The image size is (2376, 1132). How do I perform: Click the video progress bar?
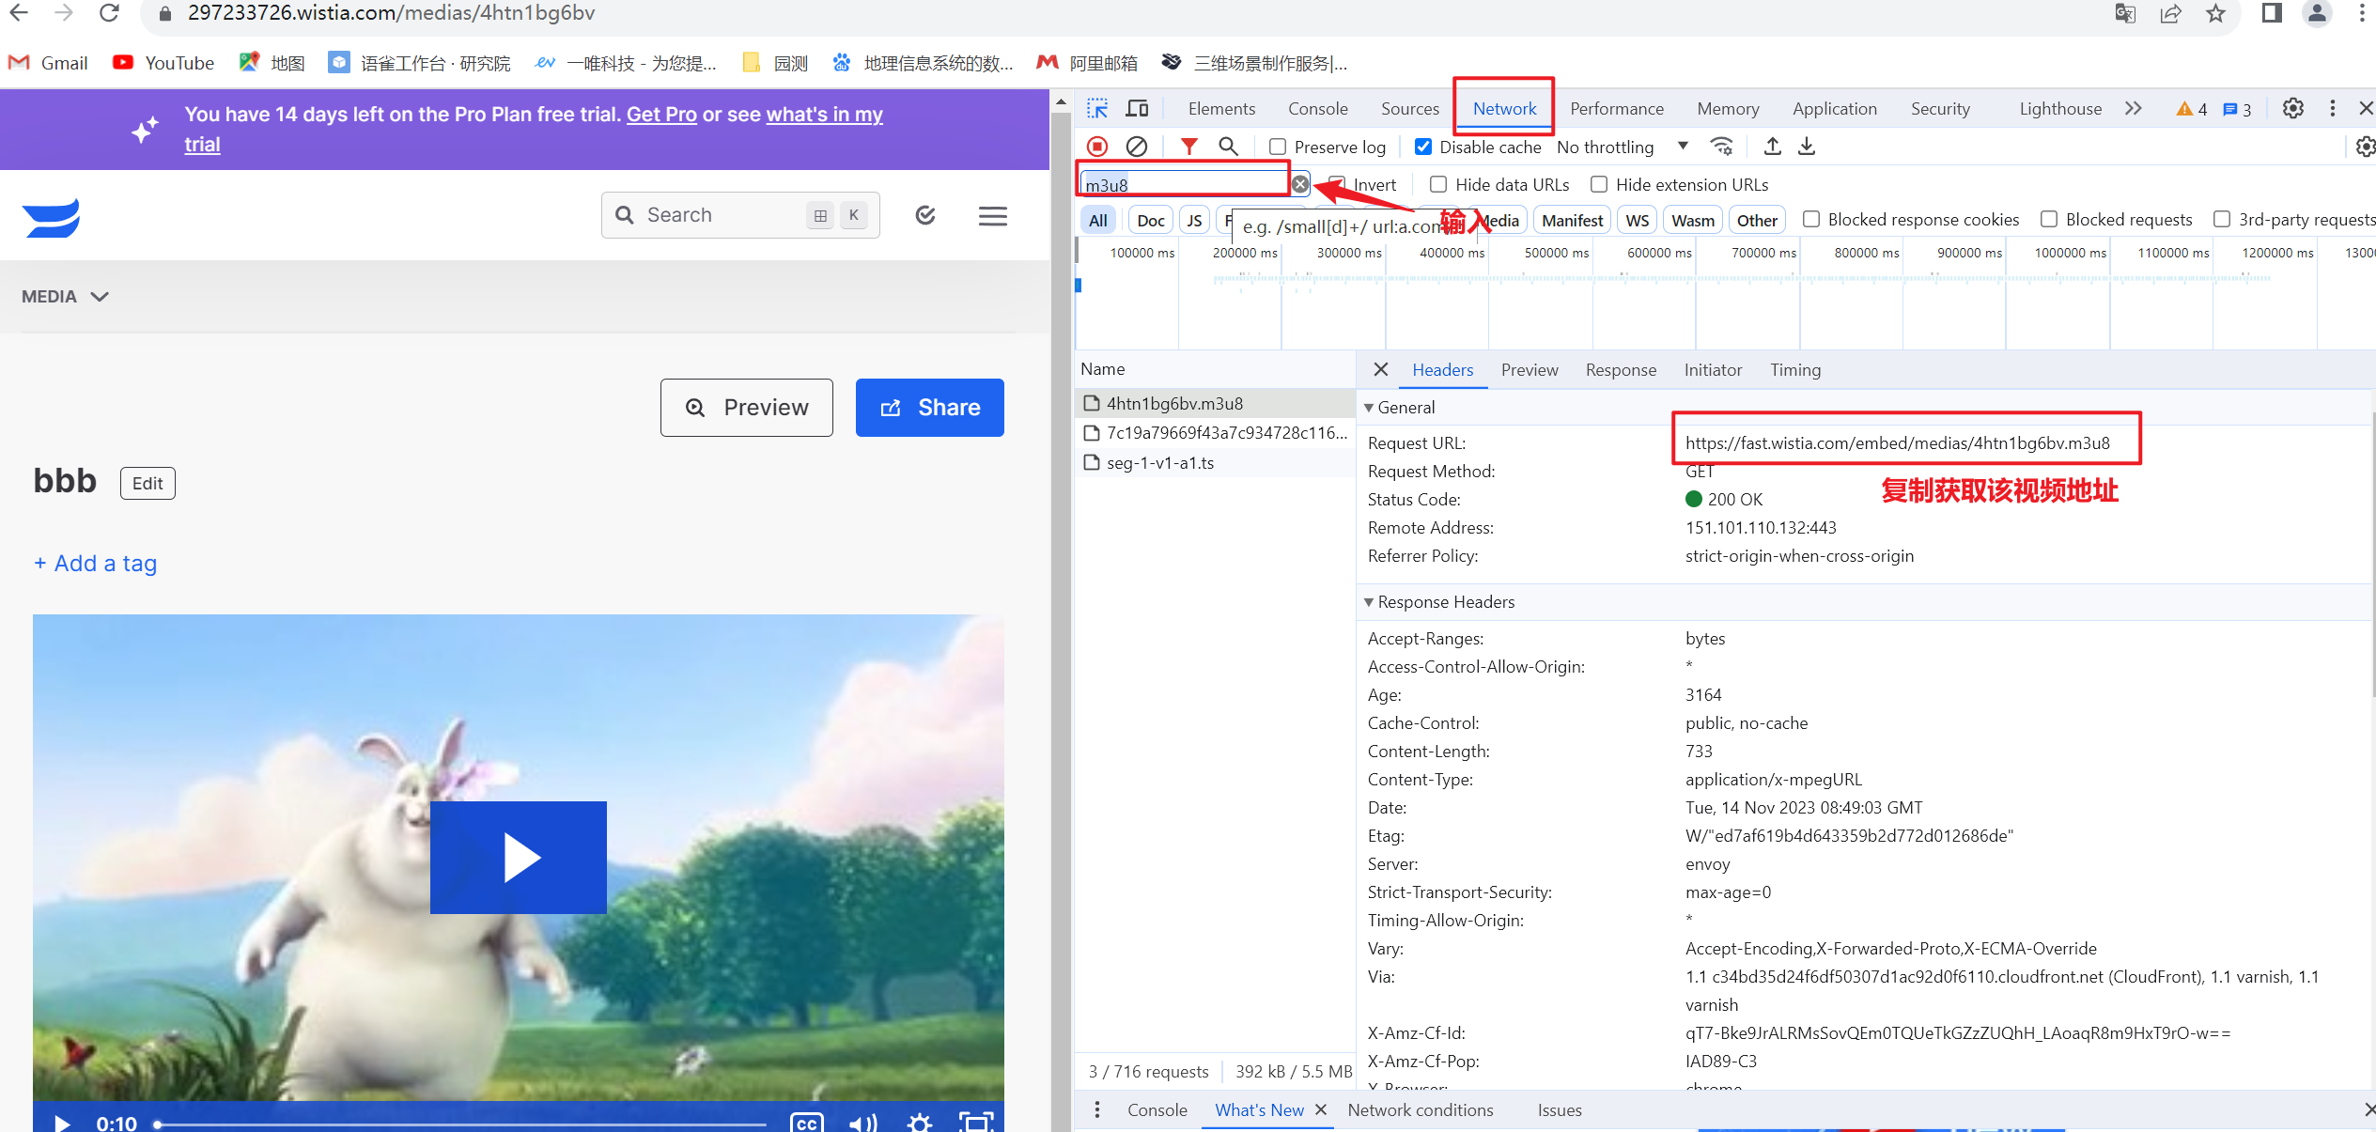tap(461, 1124)
